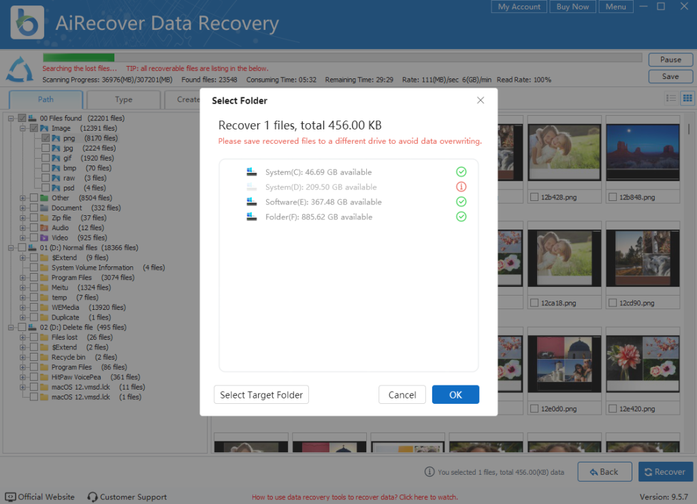Switch to the Type tab

click(123, 99)
